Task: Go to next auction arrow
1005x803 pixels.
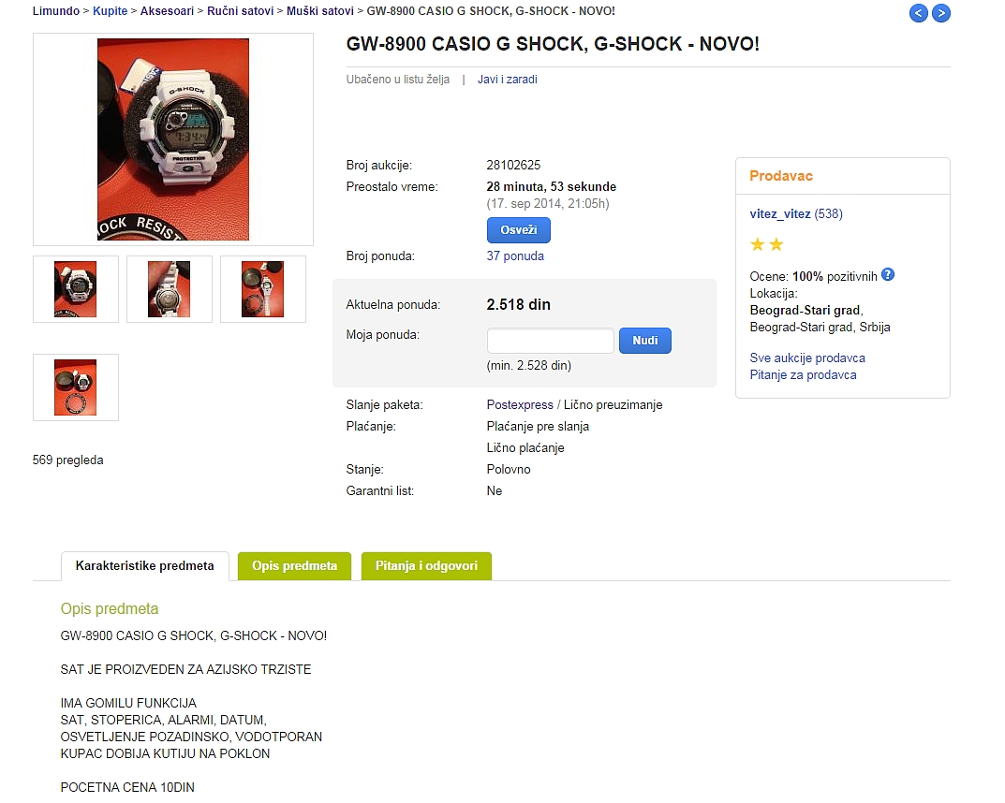Action: (941, 13)
